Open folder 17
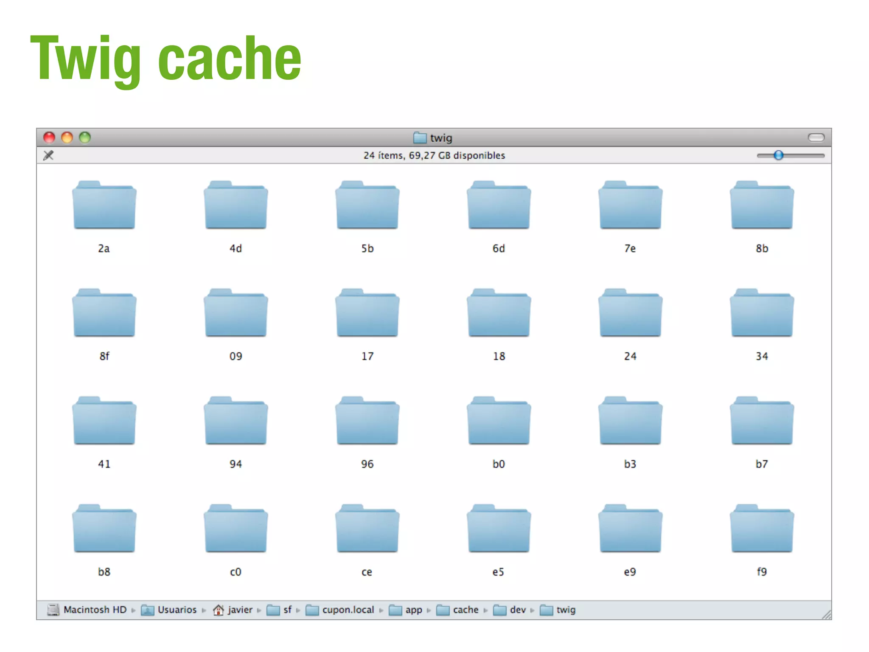 click(367, 313)
